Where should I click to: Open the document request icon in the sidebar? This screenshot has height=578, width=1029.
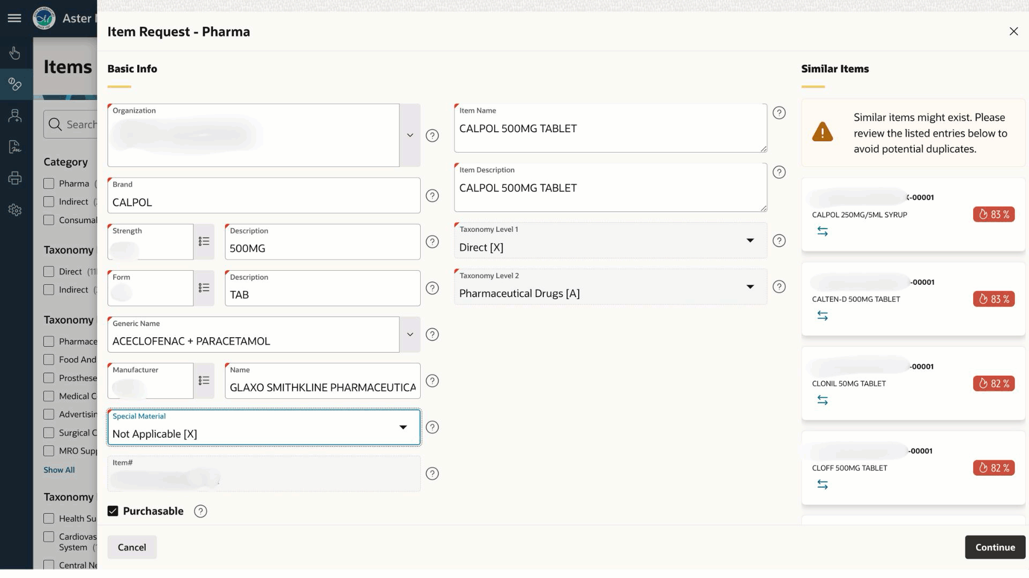pyautogui.click(x=14, y=146)
